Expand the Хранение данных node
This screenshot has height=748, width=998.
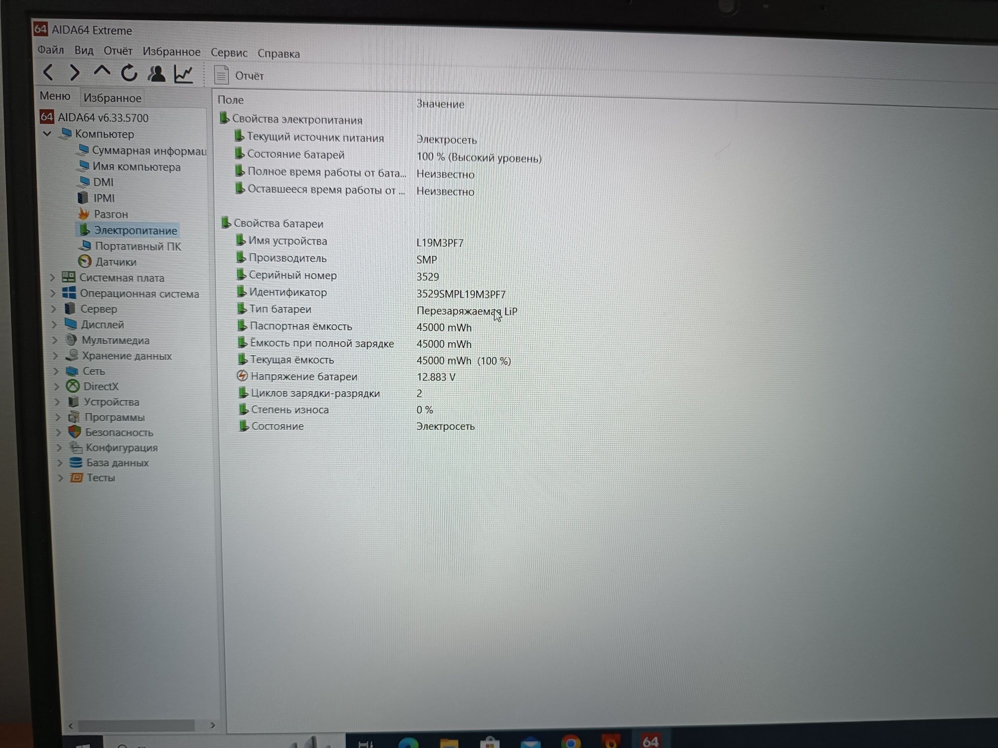tap(55, 356)
